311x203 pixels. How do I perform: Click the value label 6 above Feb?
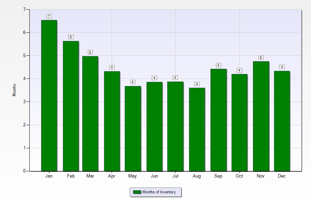[x=71, y=37]
